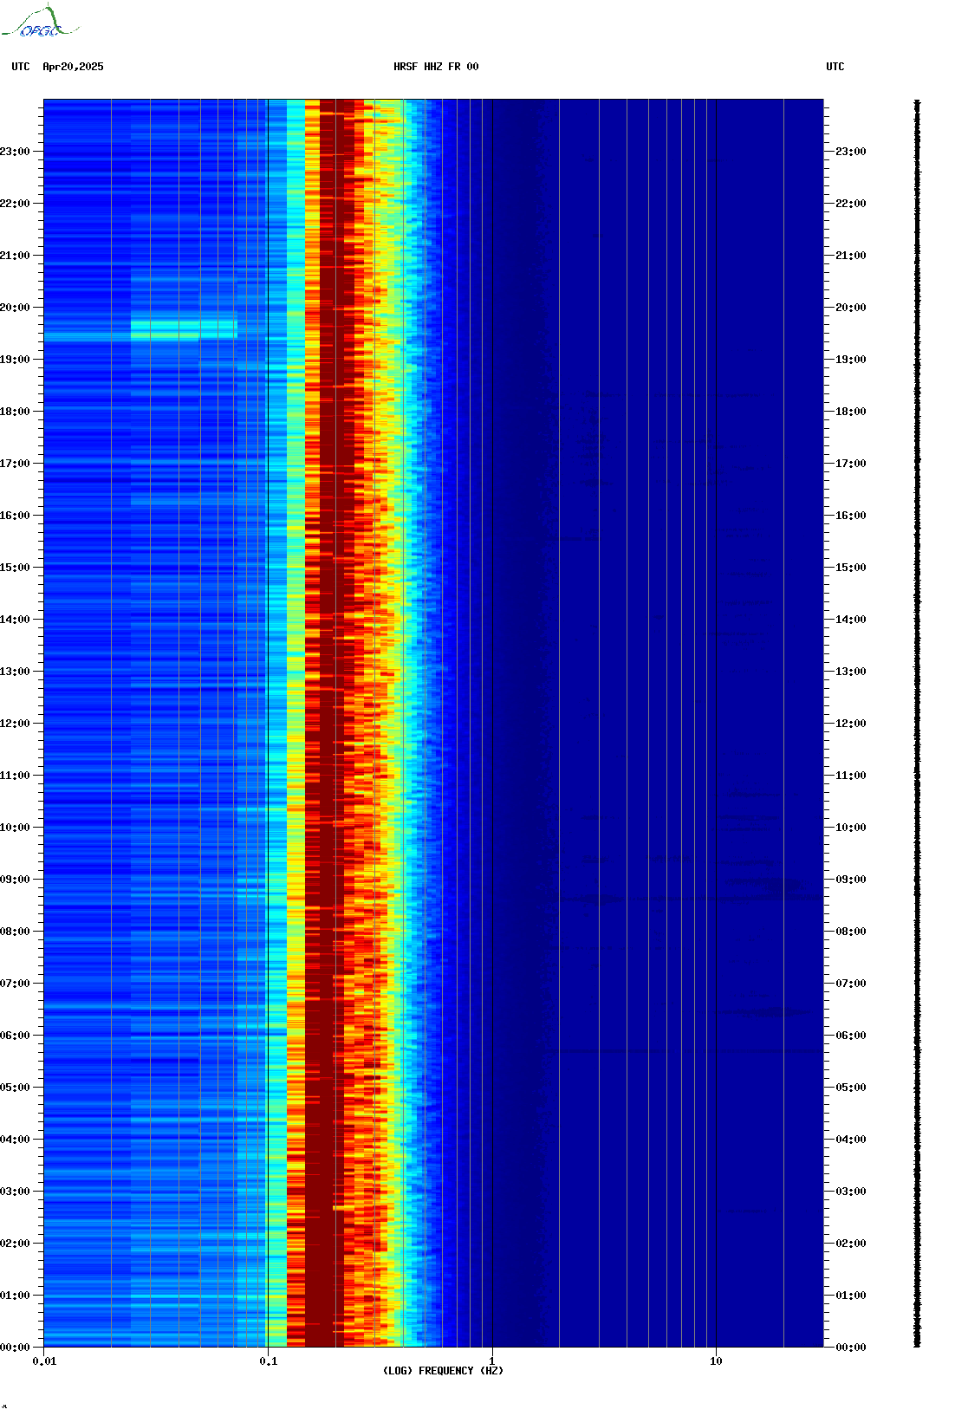Select the (LOG) FREQUENCY (HZ) axis label
The image size is (955, 1416).
[x=443, y=1371]
